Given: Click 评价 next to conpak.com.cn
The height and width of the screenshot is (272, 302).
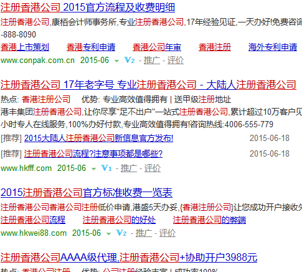Looking at the screenshot, I should point(176,61).
